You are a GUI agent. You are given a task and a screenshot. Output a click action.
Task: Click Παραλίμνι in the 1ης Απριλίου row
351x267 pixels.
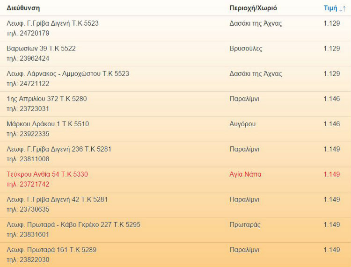coord(244,99)
